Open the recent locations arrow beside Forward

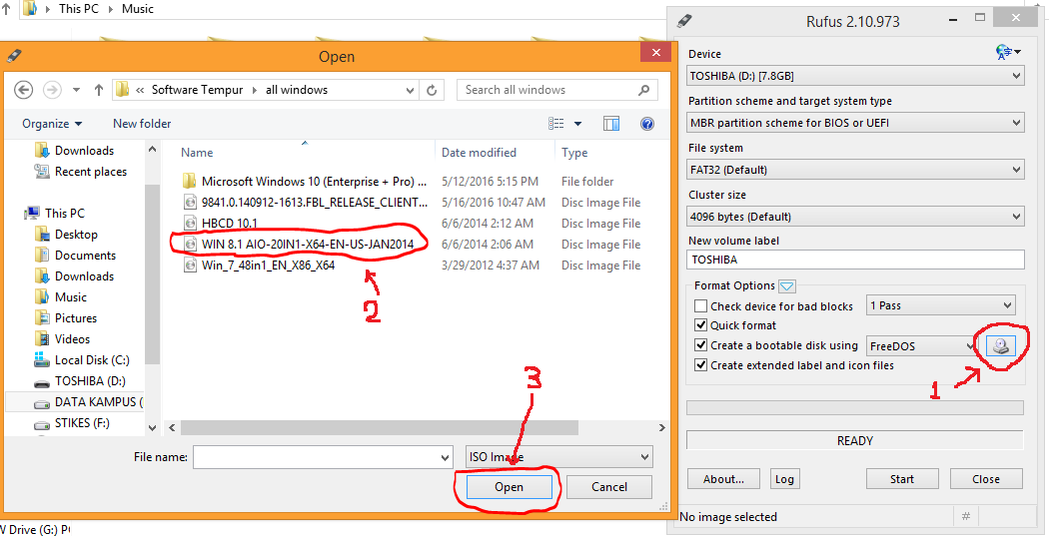(x=76, y=90)
